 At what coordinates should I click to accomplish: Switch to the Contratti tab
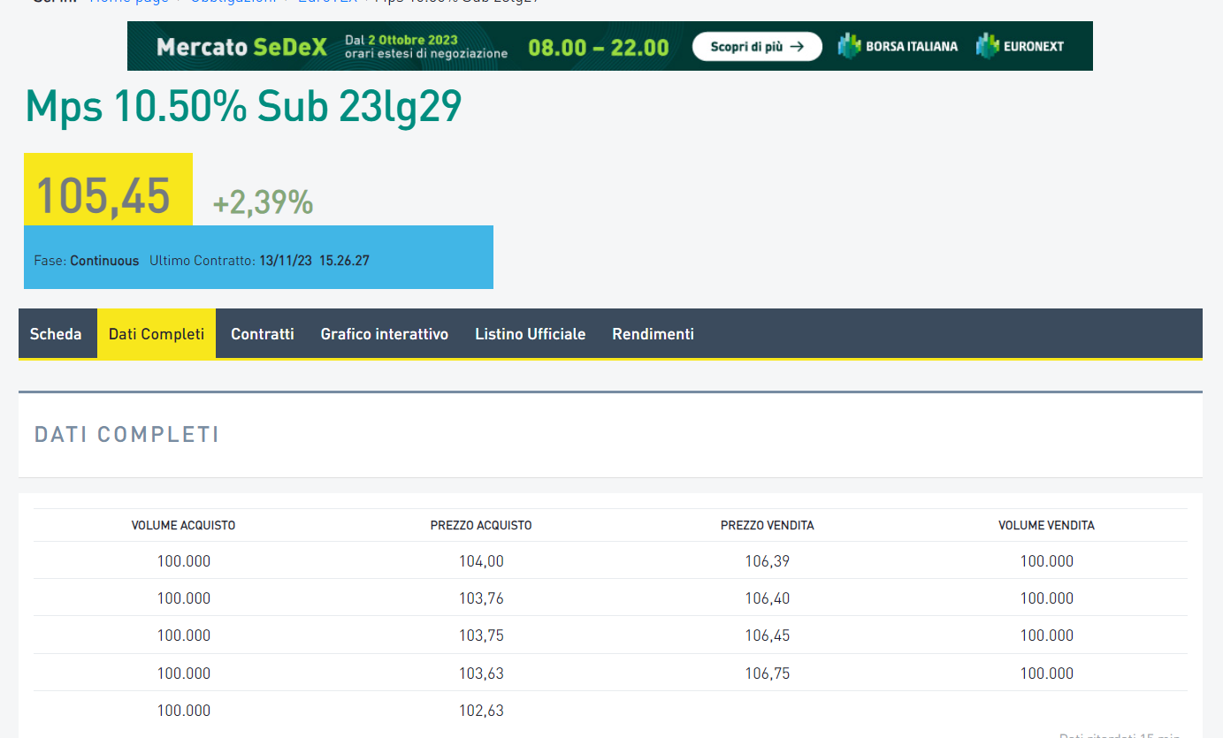pos(263,334)
